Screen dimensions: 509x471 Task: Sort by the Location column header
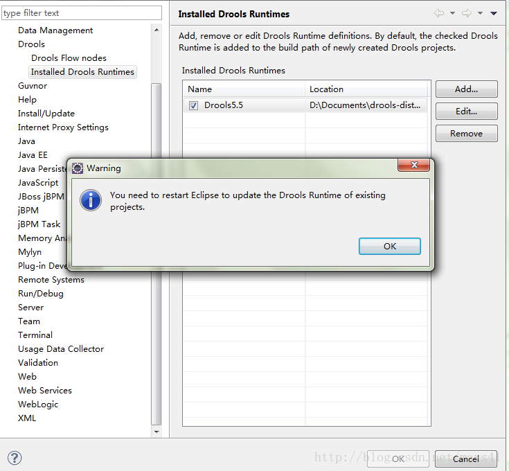(x=366, y=89)
